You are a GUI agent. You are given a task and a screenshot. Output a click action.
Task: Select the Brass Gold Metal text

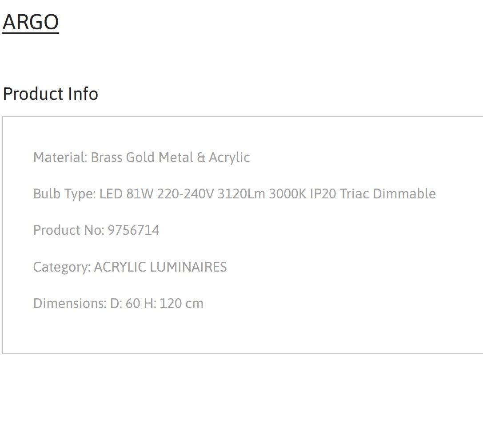(x=142, y=157)
